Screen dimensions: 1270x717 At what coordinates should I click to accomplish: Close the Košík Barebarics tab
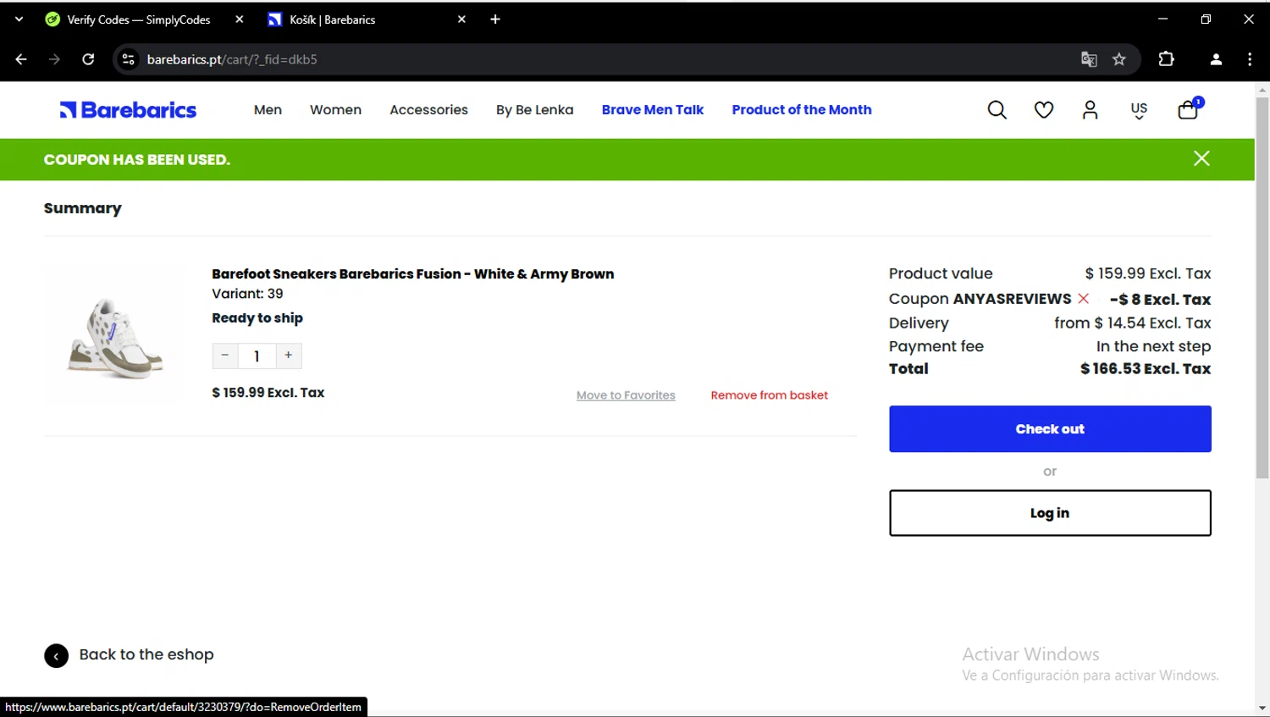461,19
